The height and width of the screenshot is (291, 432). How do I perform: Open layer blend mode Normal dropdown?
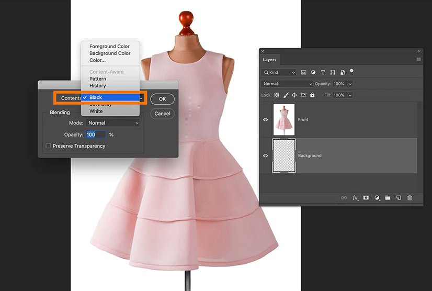tap(287, 84)
